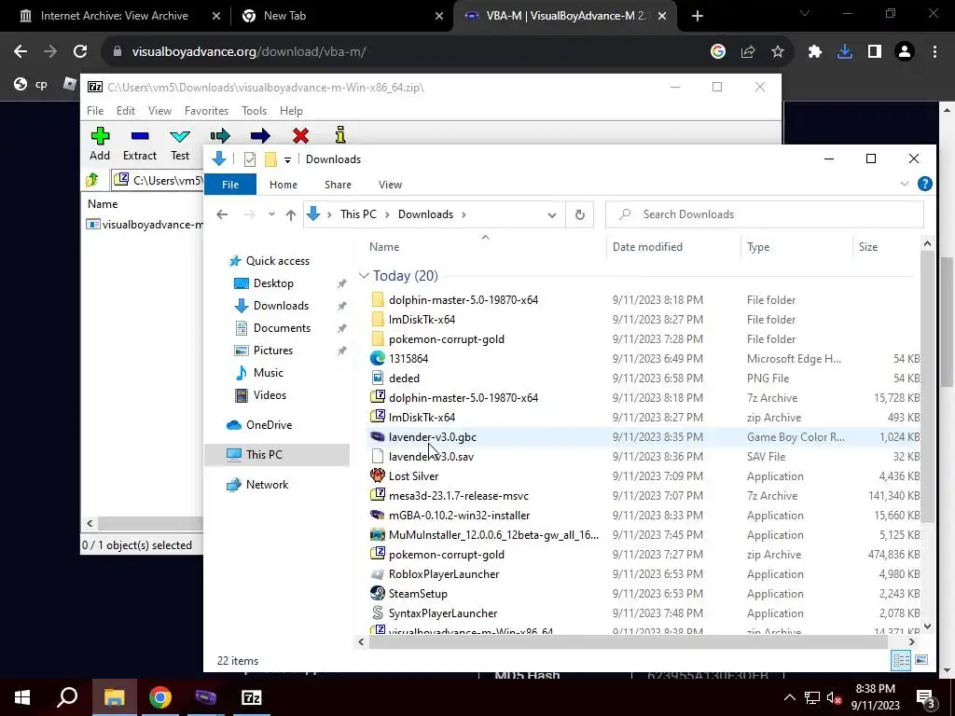955x716 pixels.
Task: Open 7-Zip from the taskbar
Action: pyautogui.click(x=252, y=697)
